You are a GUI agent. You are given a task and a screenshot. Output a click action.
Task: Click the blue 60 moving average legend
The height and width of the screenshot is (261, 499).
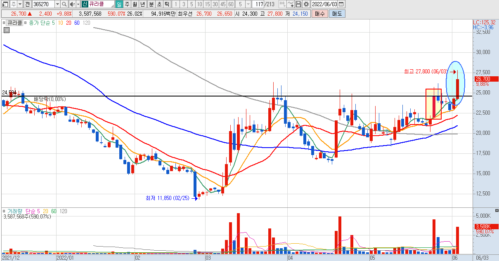(x=77, y=23)
